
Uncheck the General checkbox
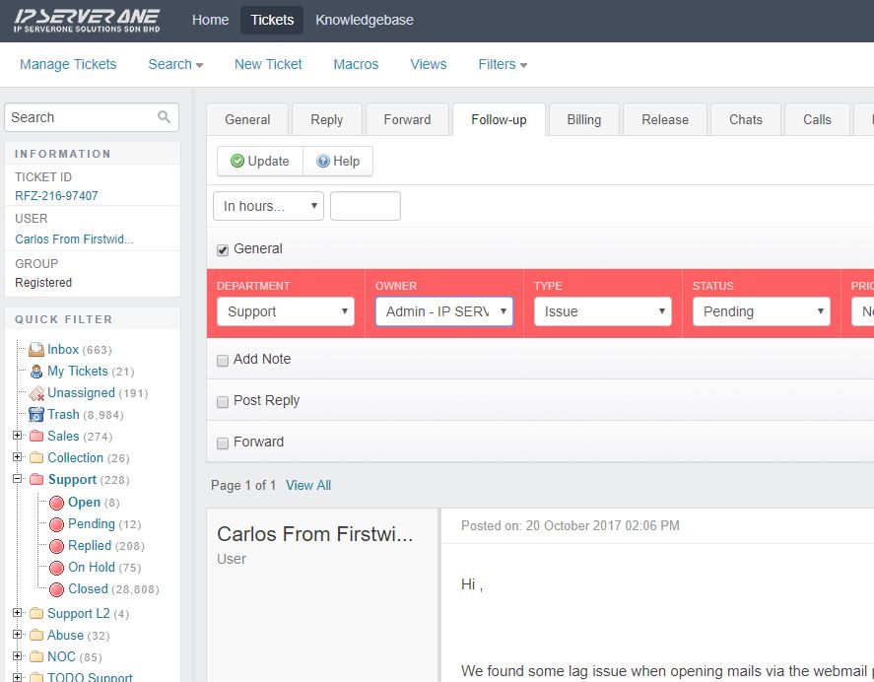[223, 250]
